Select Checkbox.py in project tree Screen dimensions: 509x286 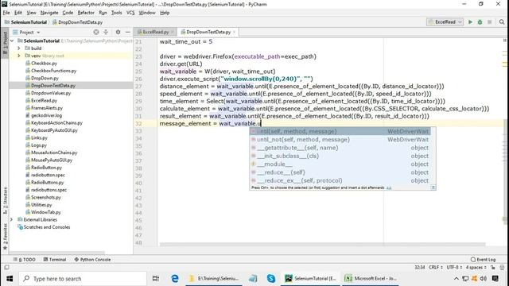pos(41,64)
